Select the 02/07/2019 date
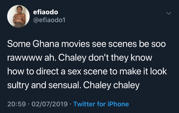 (49, 104)
